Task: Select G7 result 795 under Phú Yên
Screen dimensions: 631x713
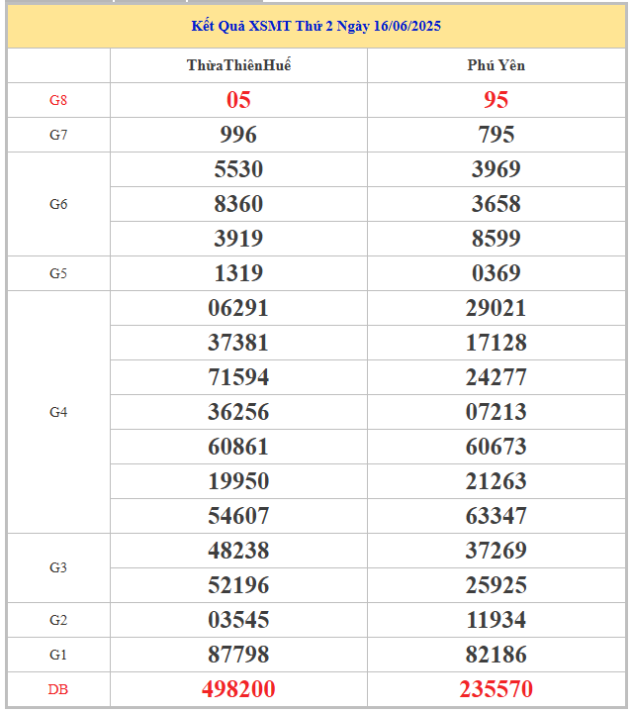Action: 496,135
